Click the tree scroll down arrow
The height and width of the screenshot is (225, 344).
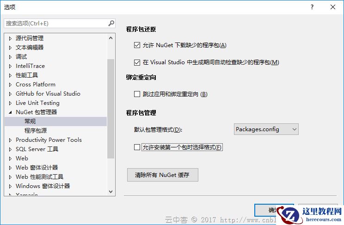[x=111, y=192]
